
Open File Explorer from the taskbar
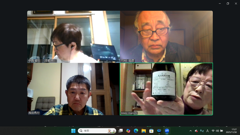pyautogui.click(x=144, y=131)
